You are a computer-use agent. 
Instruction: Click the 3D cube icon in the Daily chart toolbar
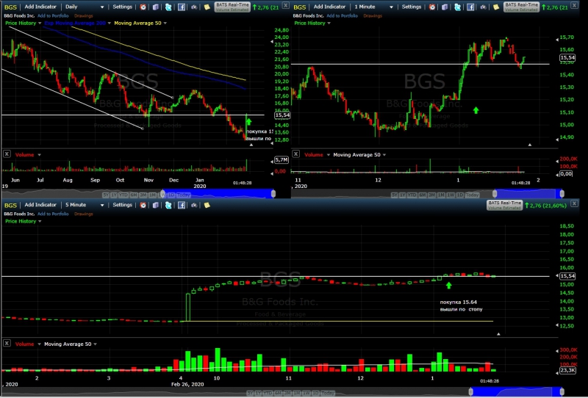pyautogui.click(x=156, y=7)
